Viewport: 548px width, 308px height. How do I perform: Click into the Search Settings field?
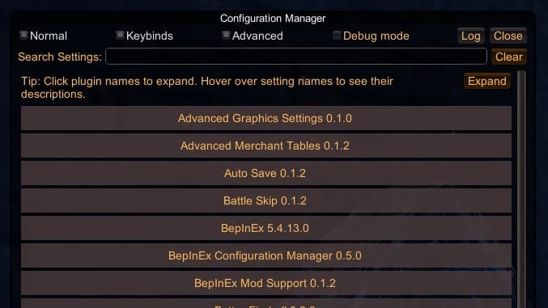(296, 57)
